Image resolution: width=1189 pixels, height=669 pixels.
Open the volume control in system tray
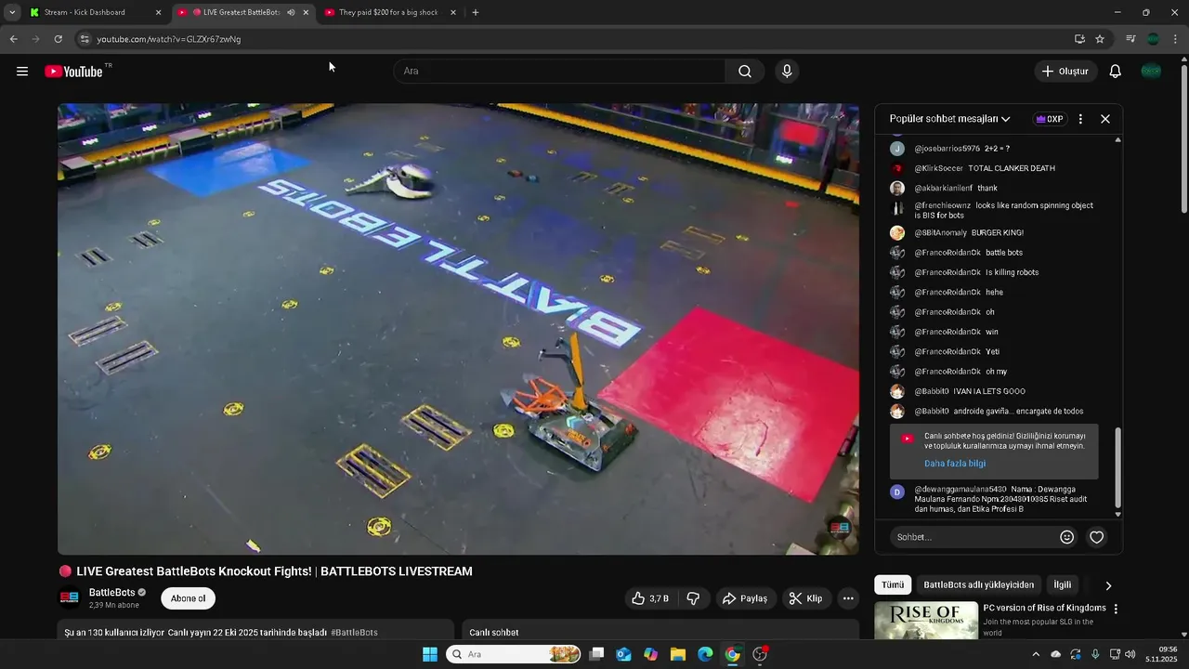tap(1130, 654)
